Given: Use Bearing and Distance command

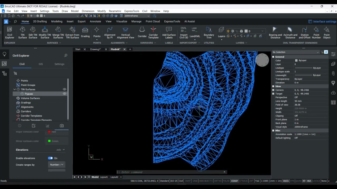Looking at the screenshot, I should tap(275, 33).
